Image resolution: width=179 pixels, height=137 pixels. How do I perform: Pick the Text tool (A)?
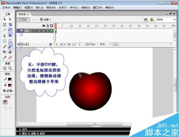(10, 35)
